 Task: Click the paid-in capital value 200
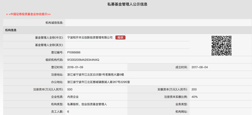[x=194, y=90]
